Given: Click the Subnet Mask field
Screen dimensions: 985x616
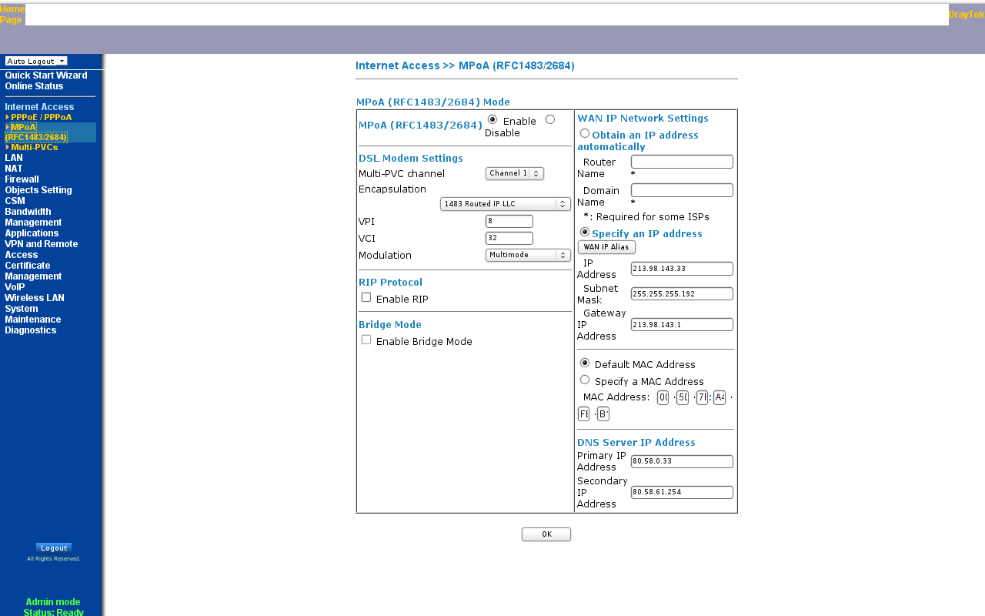Looking at the screenshot, I should (x=682, y=294).
